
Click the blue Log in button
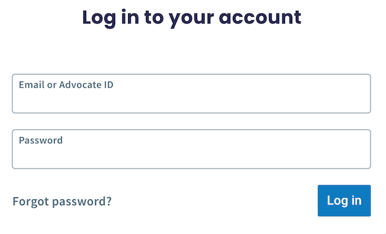[344, 201]
